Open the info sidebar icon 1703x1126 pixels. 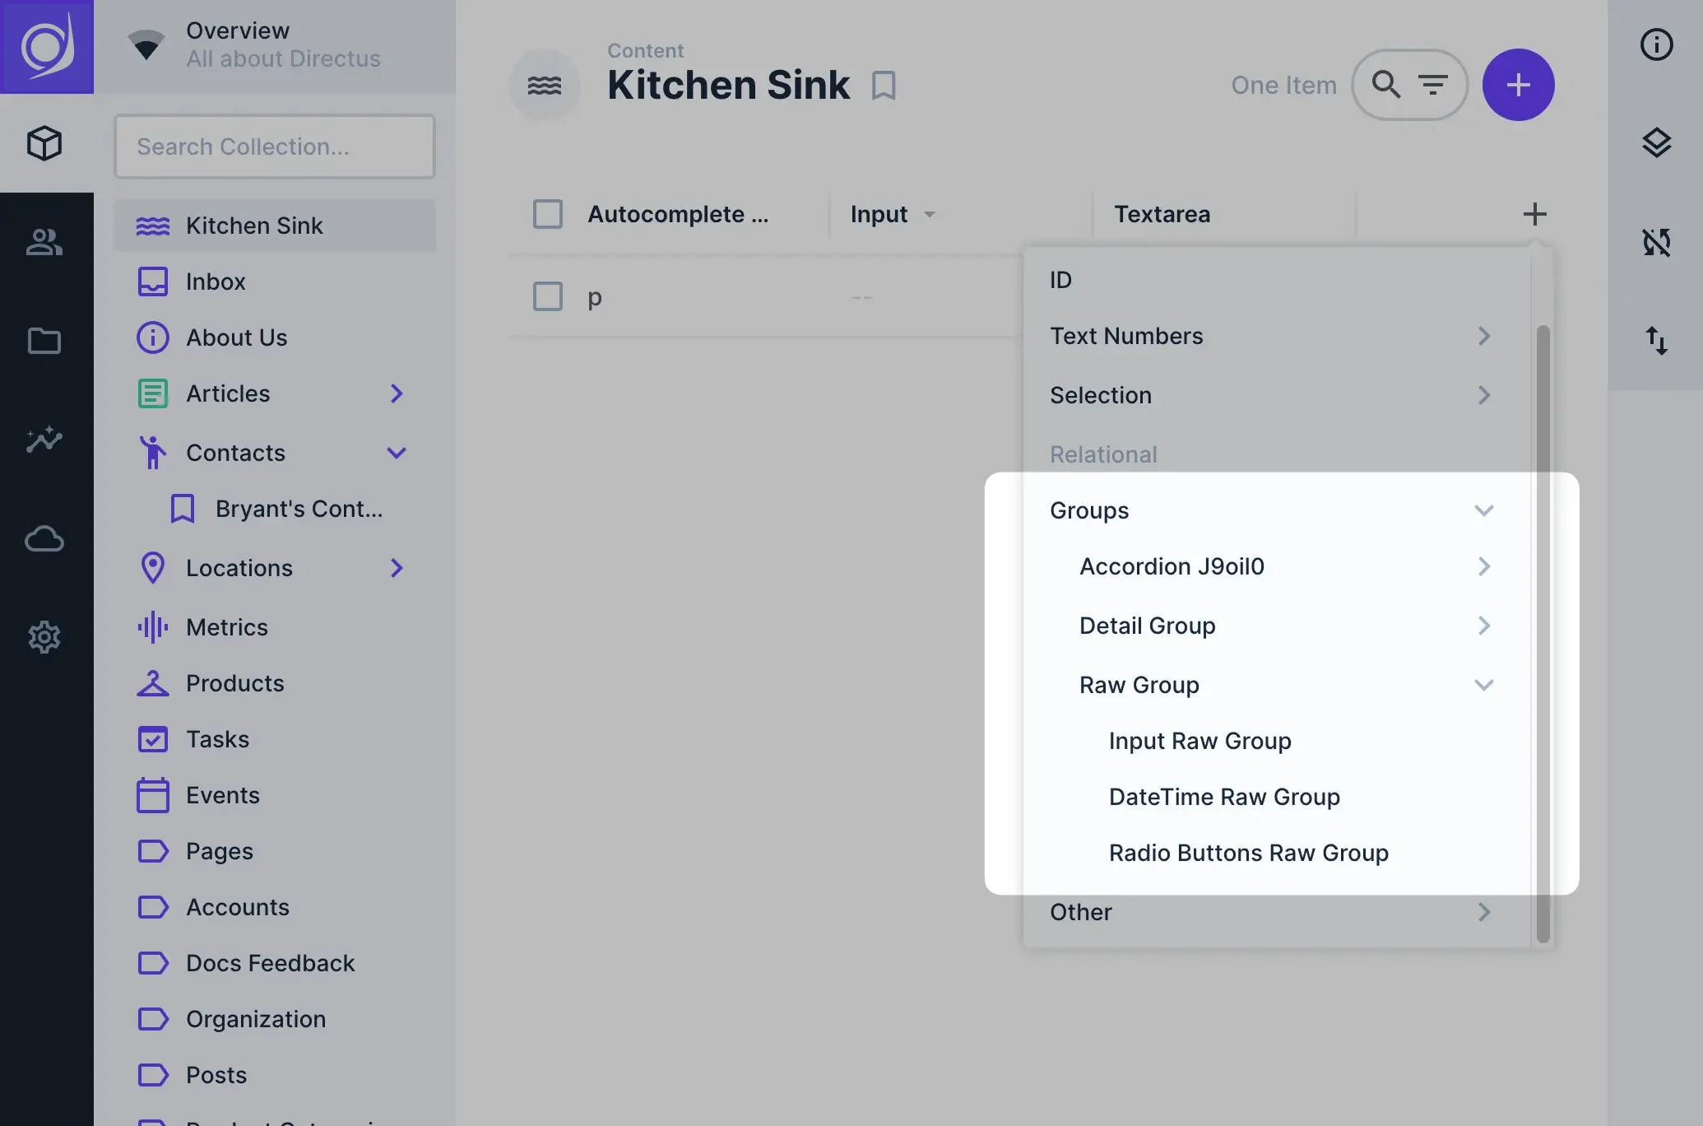pyautogui.click(x=1657, y=45)
